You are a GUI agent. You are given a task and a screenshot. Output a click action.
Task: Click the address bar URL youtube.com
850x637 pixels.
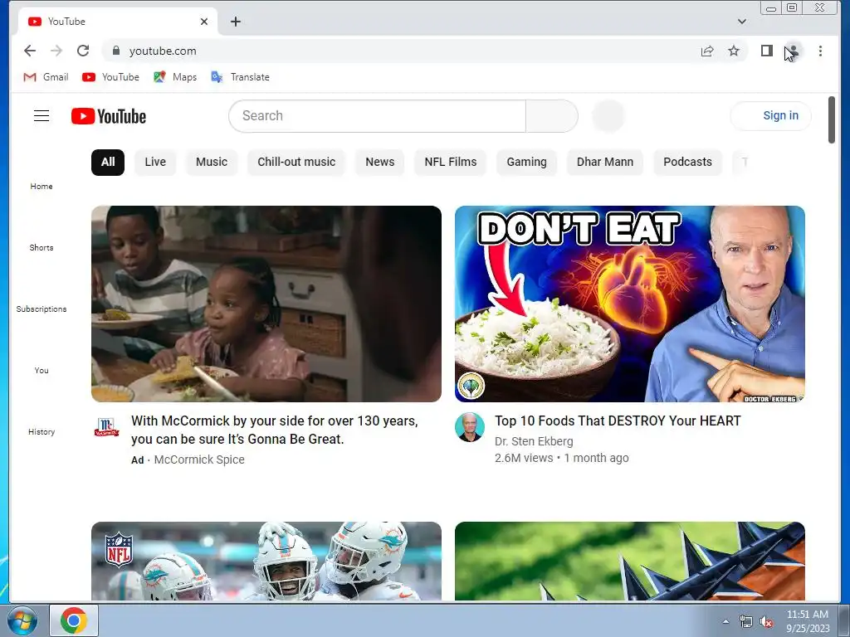163,51
